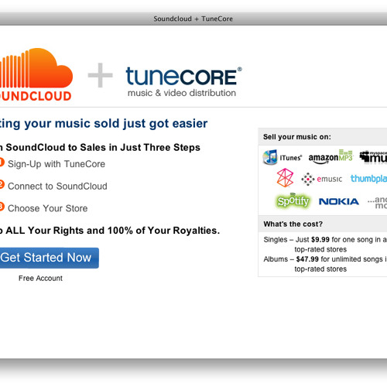Select the Nokia logo
This screenshot has width=387, height=387.
coord(339,201)
